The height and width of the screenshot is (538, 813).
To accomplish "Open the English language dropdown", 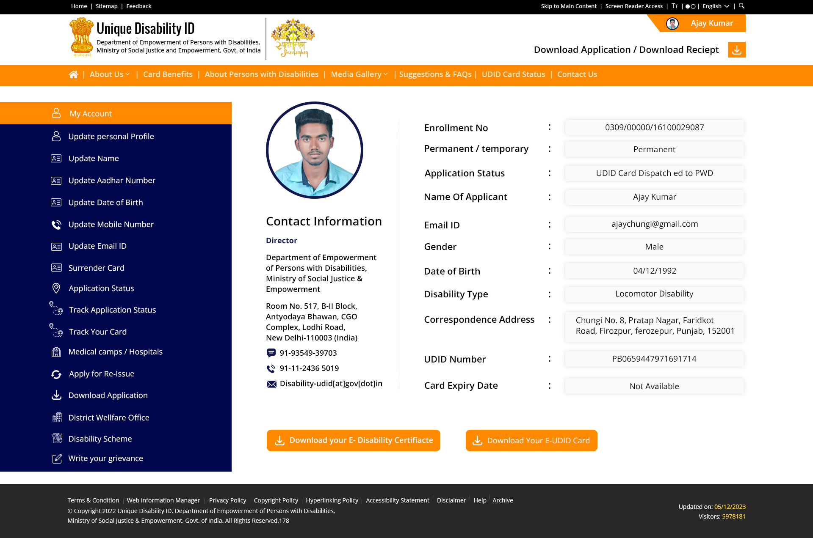I will (x=716, y=6).
